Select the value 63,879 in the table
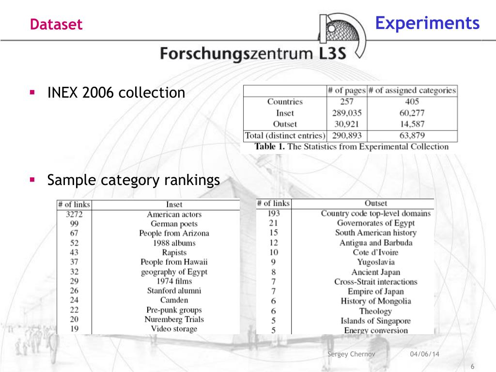This screenshot has height=372, width=496. point(412,136)
